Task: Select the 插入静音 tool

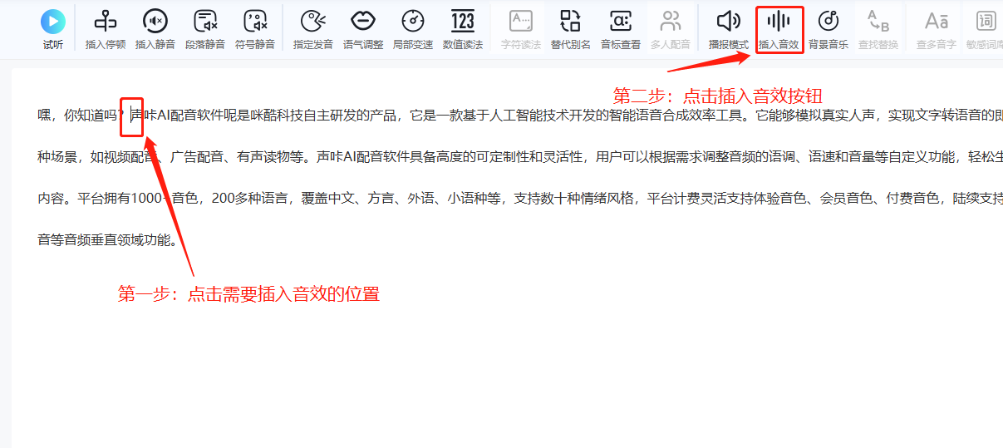Action: click(155, 29)
